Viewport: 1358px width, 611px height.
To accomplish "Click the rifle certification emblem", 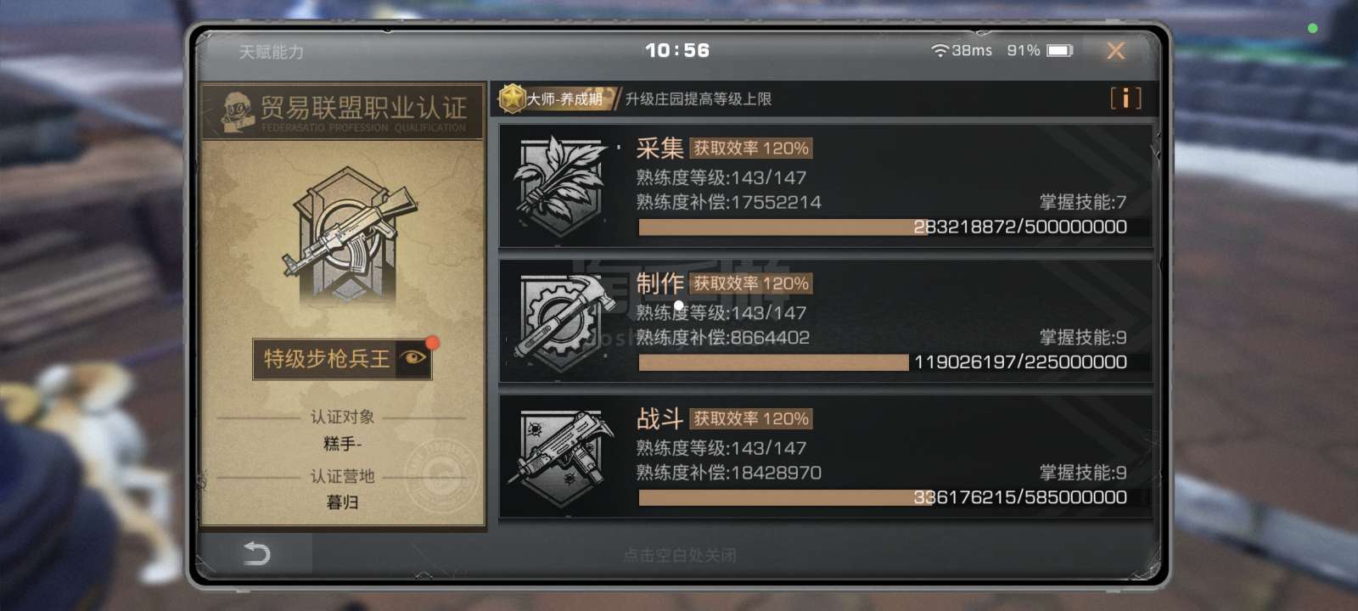I will [x=350, y=235].
